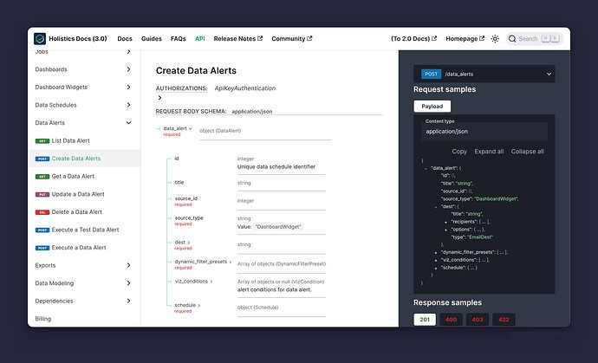Expand the Data Schedules sidebar section

pos(128,105)
